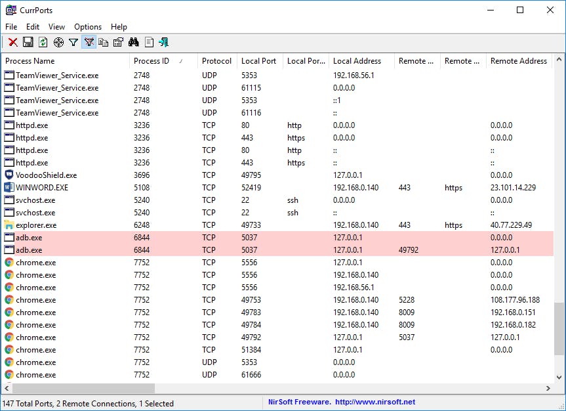Open Advanced Filters with the funnel icon

tap(73, 42)
